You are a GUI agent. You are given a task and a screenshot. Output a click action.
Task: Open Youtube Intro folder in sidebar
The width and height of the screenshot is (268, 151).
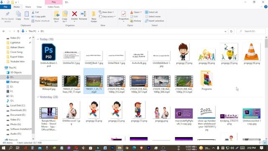coord(17,61)
